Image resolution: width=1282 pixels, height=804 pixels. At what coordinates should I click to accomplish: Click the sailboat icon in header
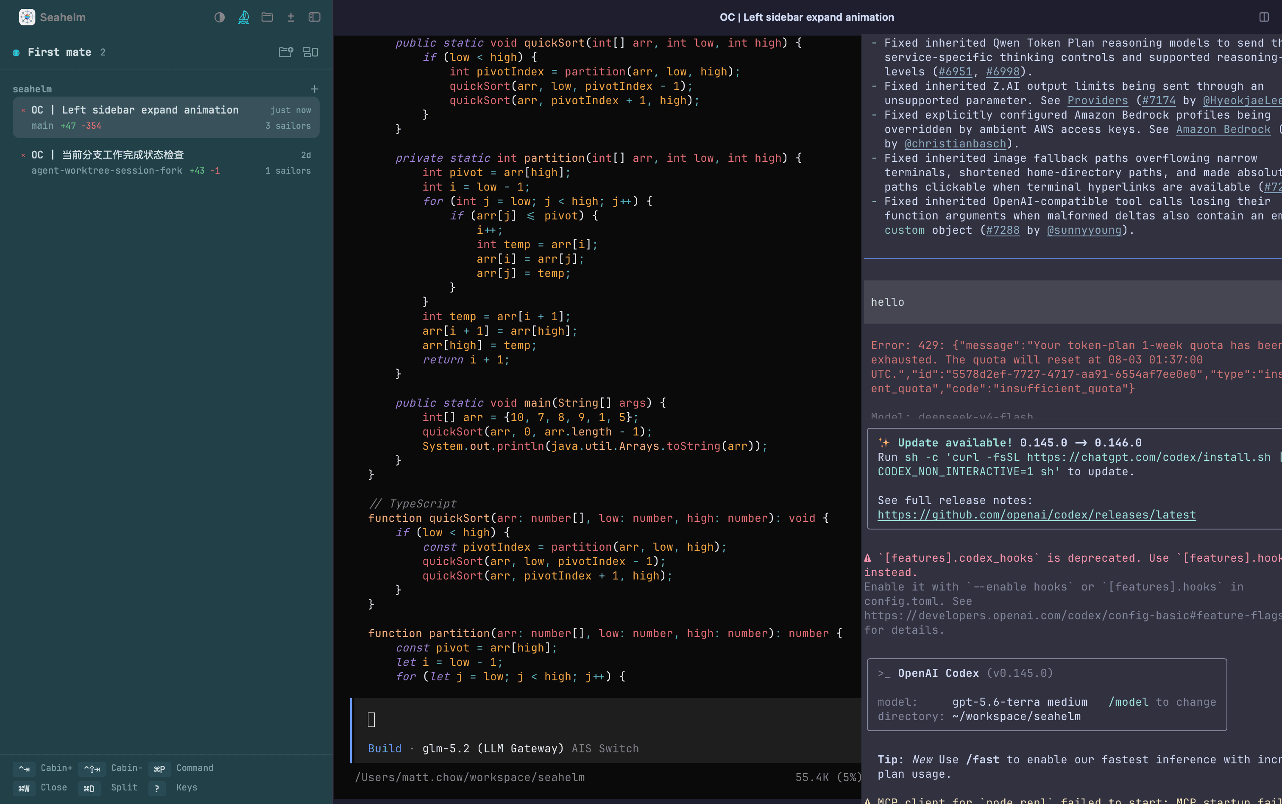tap(243, 17)
